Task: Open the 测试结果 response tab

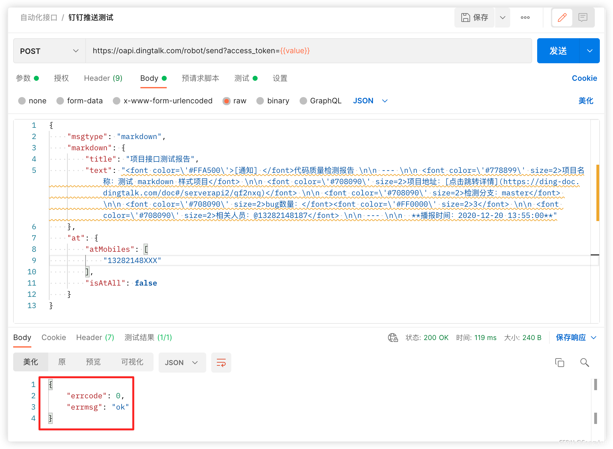Action: coord(148,338)
